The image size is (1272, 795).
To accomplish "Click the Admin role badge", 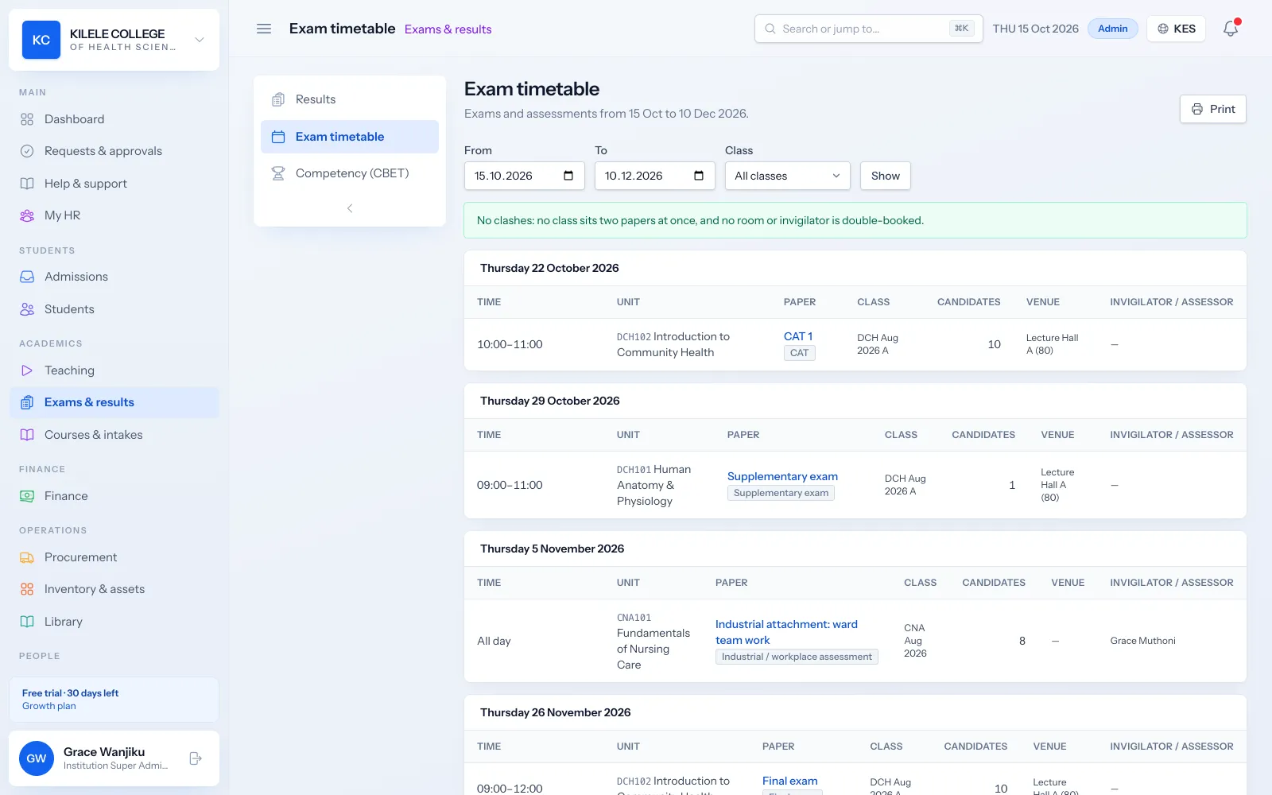I will click(x=1113, y=29).
